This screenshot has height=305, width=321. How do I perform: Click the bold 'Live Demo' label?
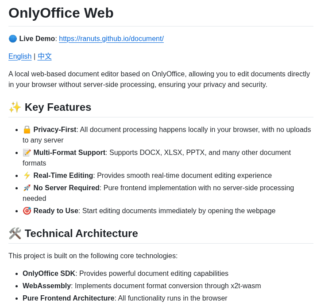click(37, 38)
